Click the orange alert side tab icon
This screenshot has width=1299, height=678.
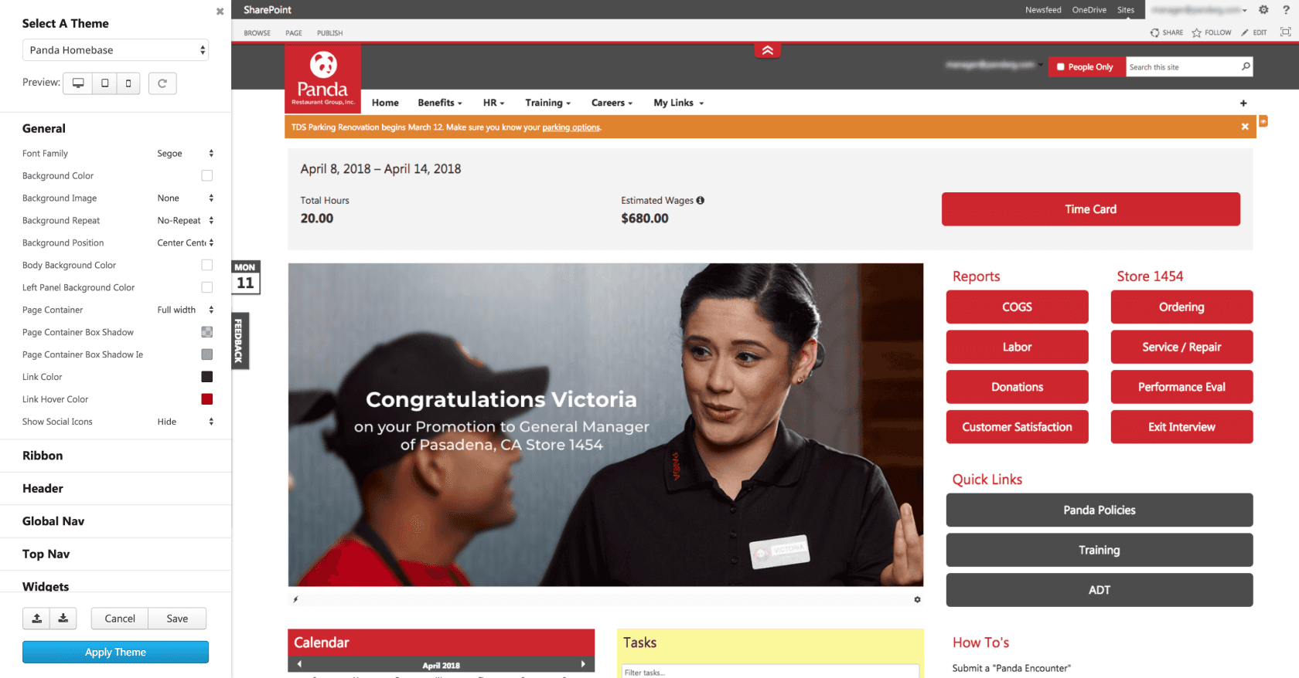pyautogui.click(x=1263, y=121)
